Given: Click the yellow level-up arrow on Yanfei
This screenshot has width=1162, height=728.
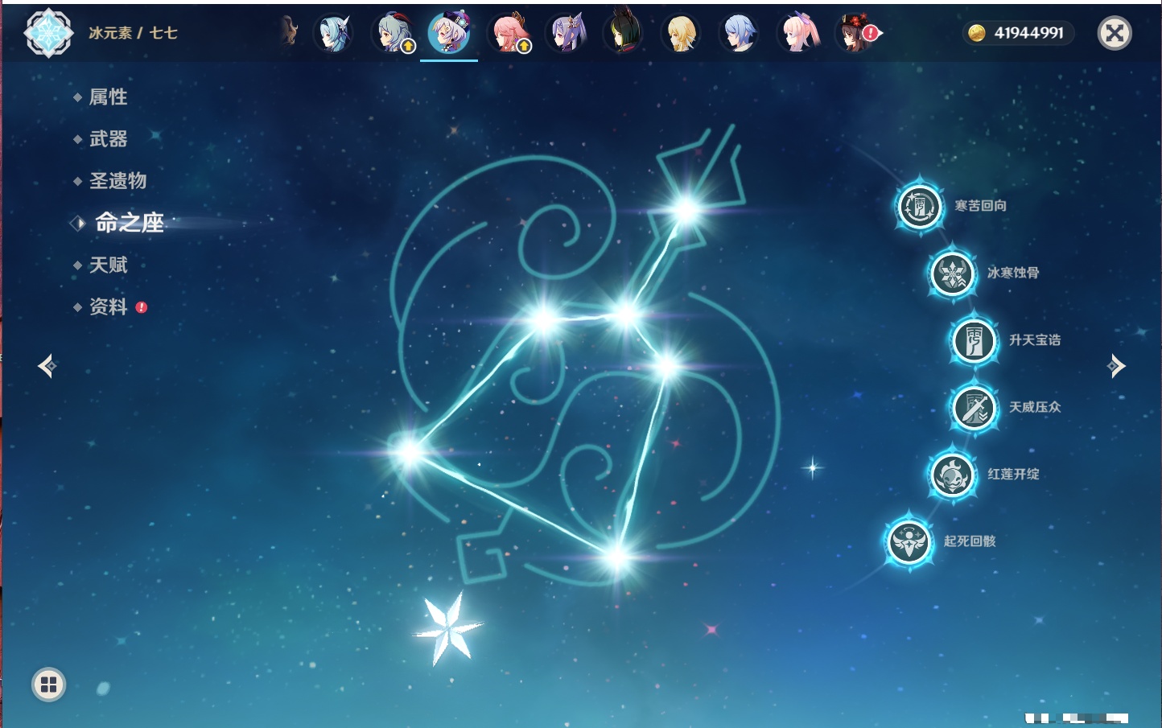Looking at the screenshot, I should [524, 47].
